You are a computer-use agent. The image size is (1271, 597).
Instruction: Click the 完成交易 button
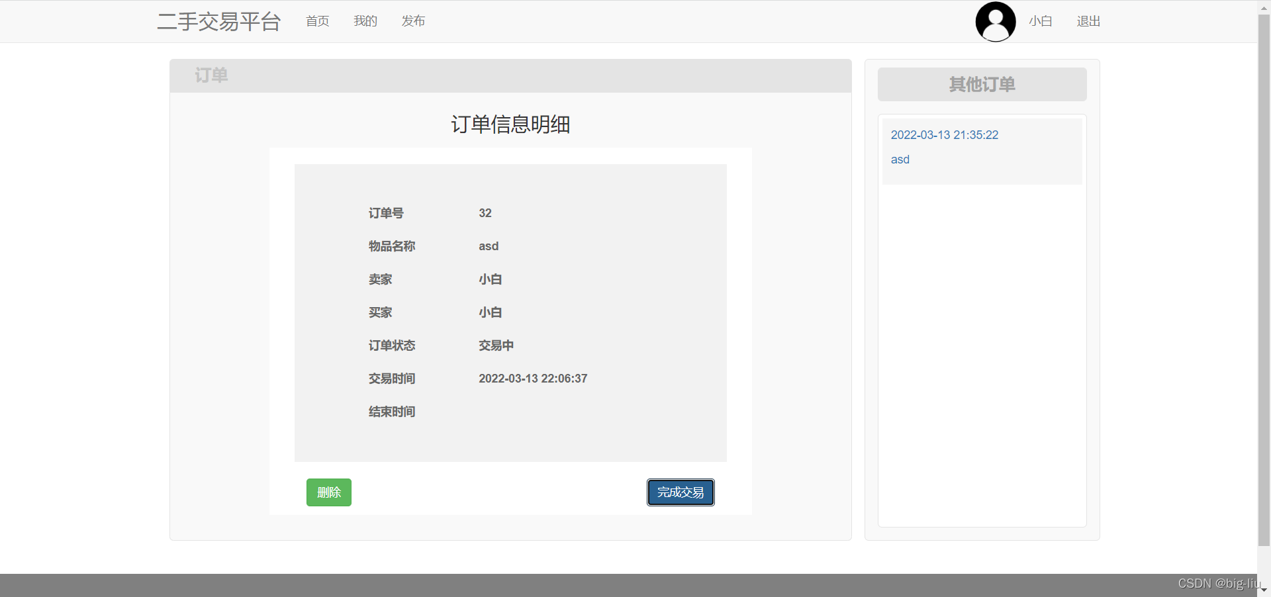(x=681, y=492)
